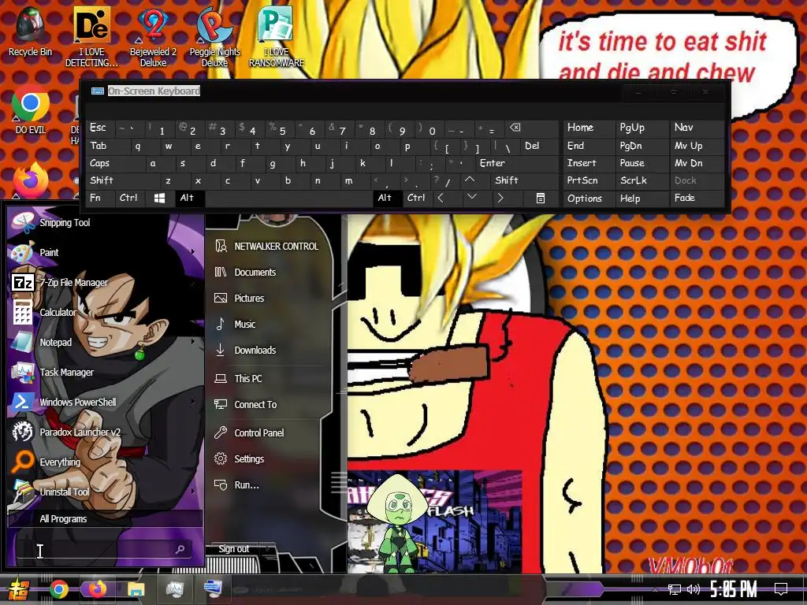Open the Recycle Bin desktop icon
The height and width of the screenshot is (605, 807).
[30, 31]
